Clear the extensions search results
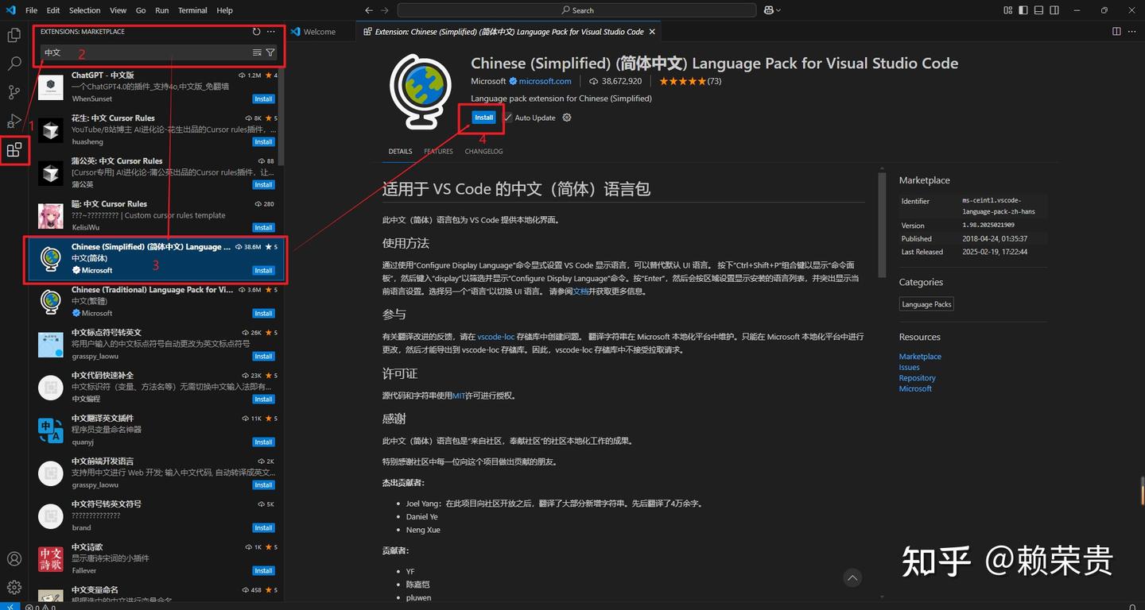Viewport: 1145px width, 610px height. point(257,52)
